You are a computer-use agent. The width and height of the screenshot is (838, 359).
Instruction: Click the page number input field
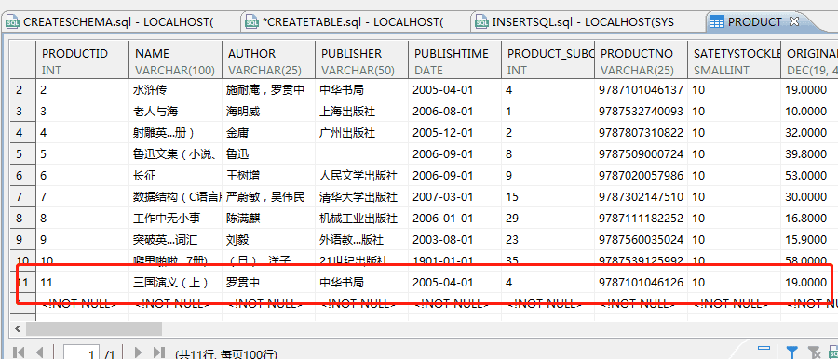82,352
